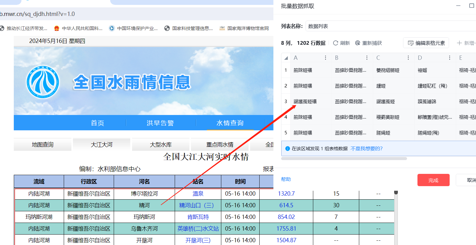Screen dimensions: 476x245
Task: Go to the 首页 home tab
Action: [x=97, y=123]
